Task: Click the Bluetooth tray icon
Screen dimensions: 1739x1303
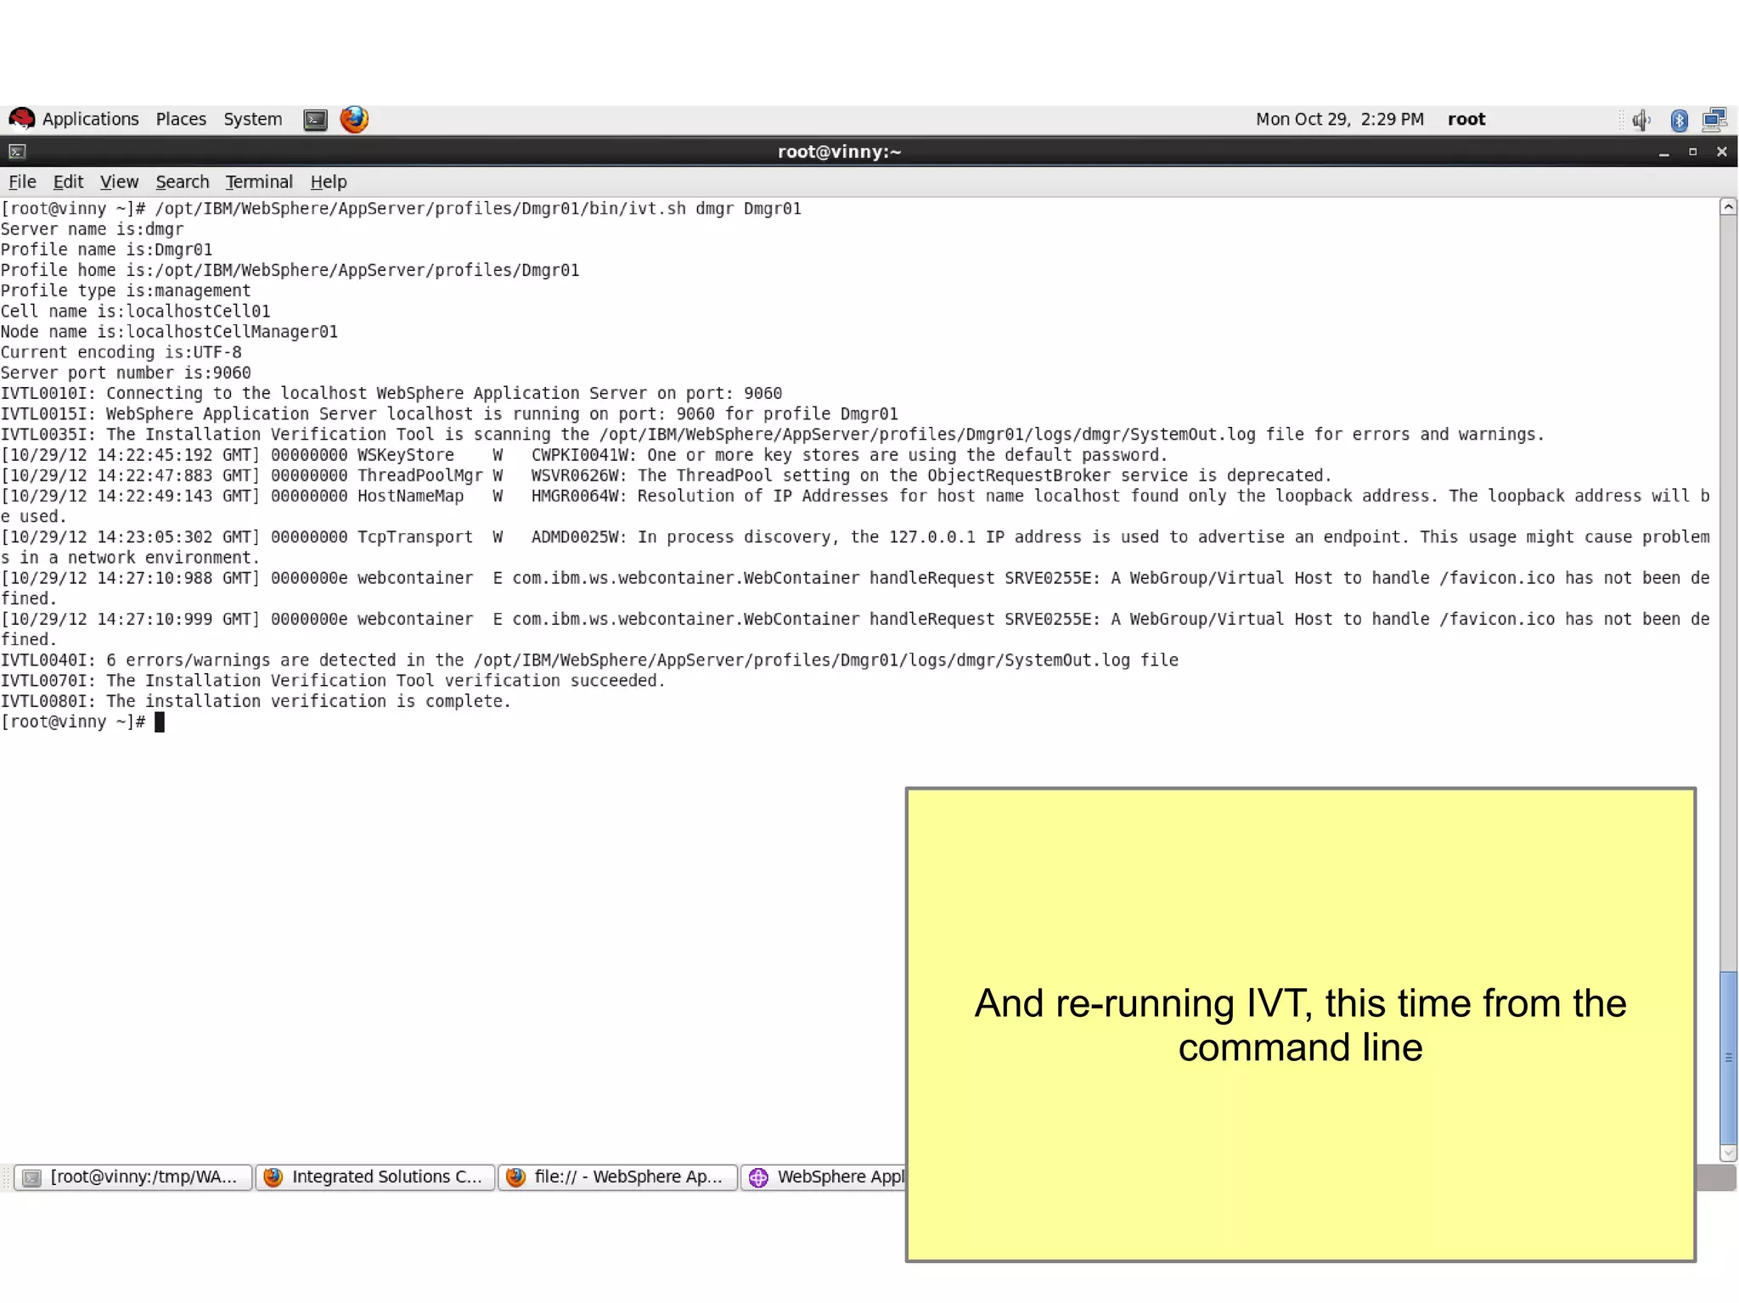Action: pos(1679,121)
